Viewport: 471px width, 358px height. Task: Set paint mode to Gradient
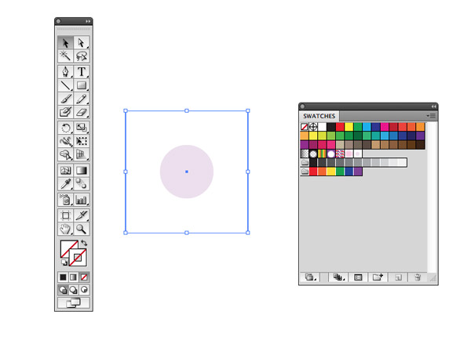pos(73,277)
